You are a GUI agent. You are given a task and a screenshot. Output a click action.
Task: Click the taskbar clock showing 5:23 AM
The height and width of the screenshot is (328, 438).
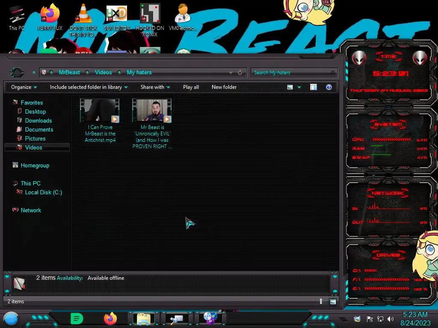(x=415, y=319)
